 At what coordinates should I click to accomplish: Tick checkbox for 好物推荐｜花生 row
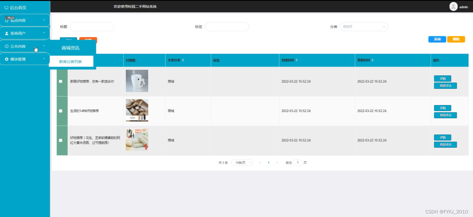(61, 140)
